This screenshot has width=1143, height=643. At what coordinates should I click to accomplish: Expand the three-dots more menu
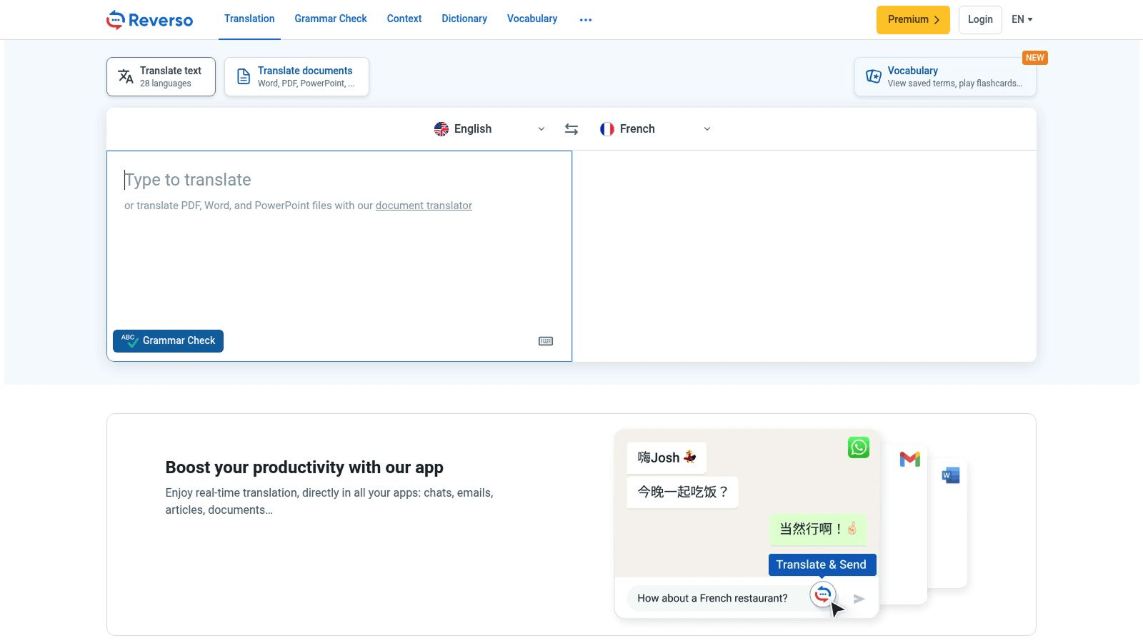586,20
